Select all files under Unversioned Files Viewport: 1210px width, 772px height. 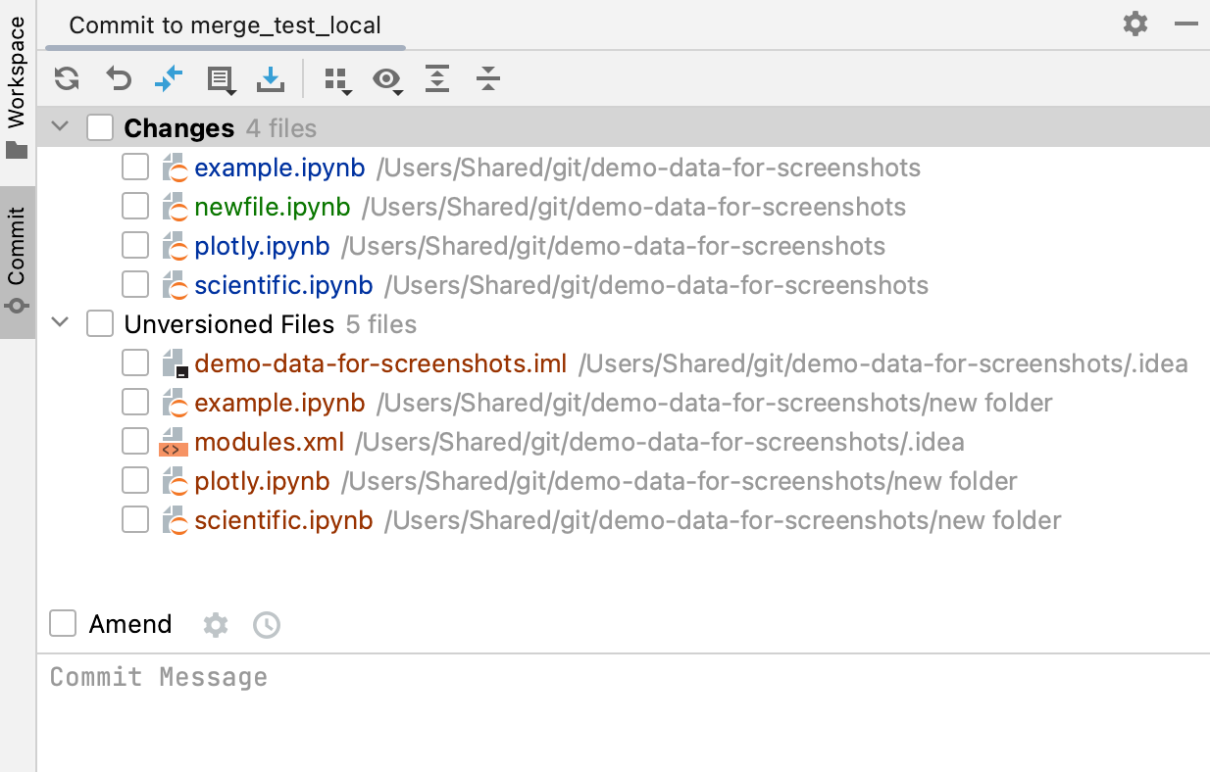(x=99, y=323)
